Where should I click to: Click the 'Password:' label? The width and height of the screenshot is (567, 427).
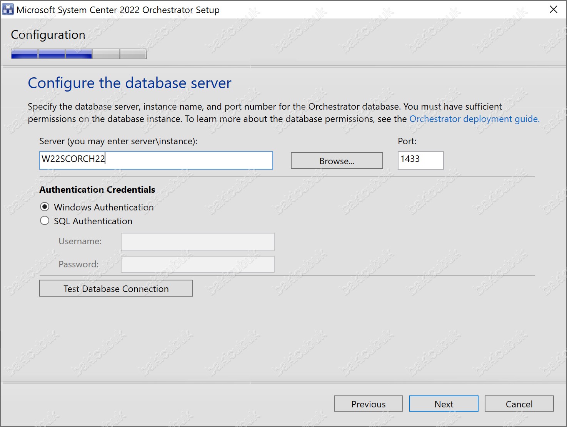78,264
